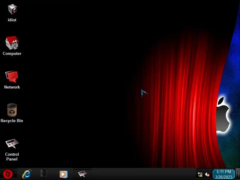Click the Show desktop strip
240x180 pixels.
tap(238, 174)
